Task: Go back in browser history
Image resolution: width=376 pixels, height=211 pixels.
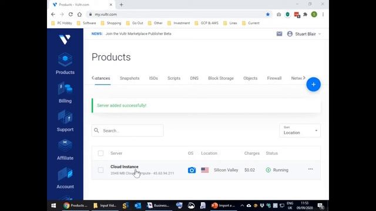Action: [x=53, y=14]
